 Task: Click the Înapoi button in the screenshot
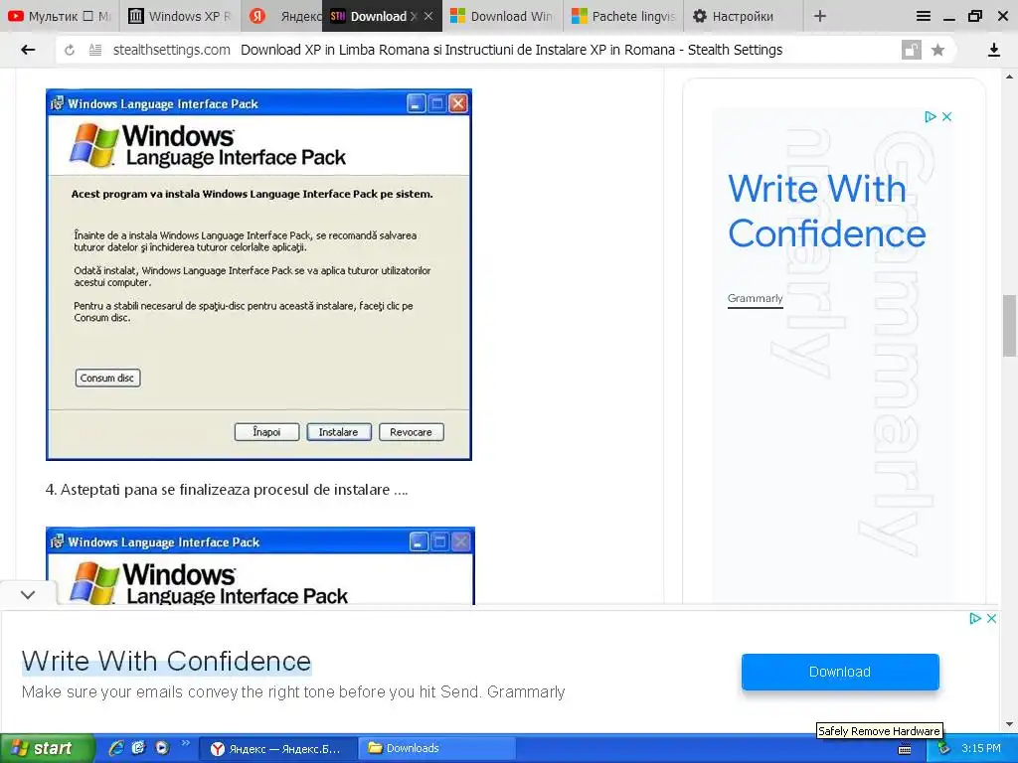coord(266,432)
